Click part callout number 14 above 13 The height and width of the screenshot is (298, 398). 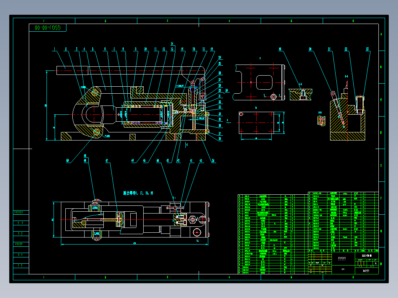pos(172,44)
